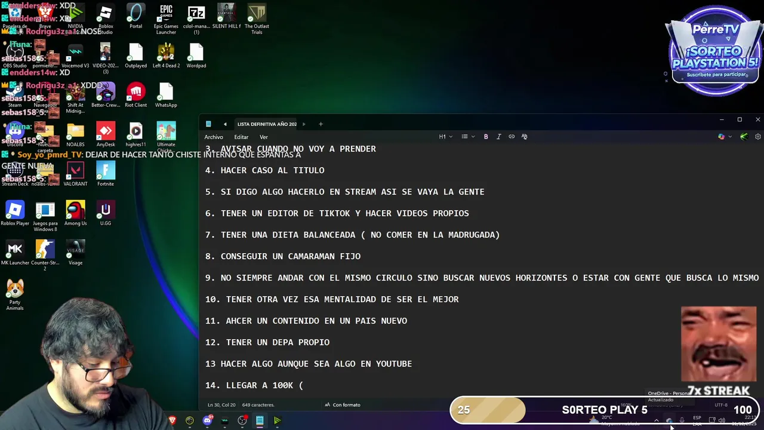Open the H1 heading dropdown
Image resolution: width=764 pixels, height=430 pixels.
(x=446, y=137)
